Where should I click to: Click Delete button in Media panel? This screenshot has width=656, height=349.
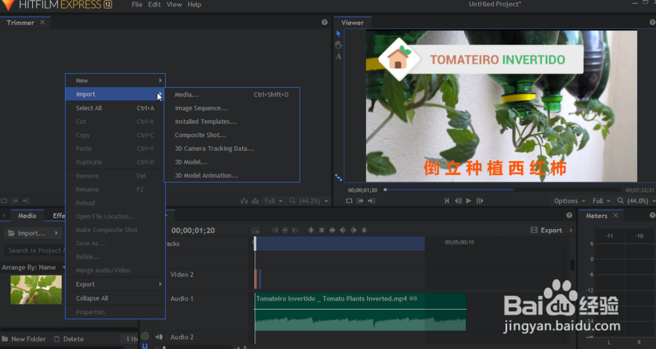click(x=69, y=339)
